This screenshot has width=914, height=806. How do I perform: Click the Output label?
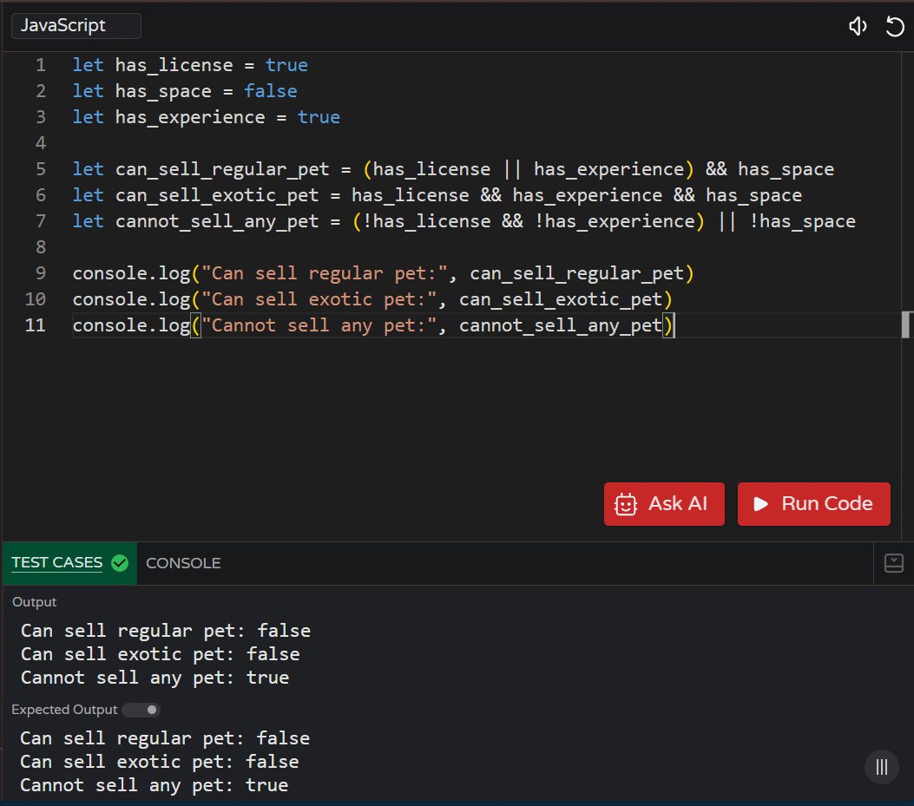[35, 602]
